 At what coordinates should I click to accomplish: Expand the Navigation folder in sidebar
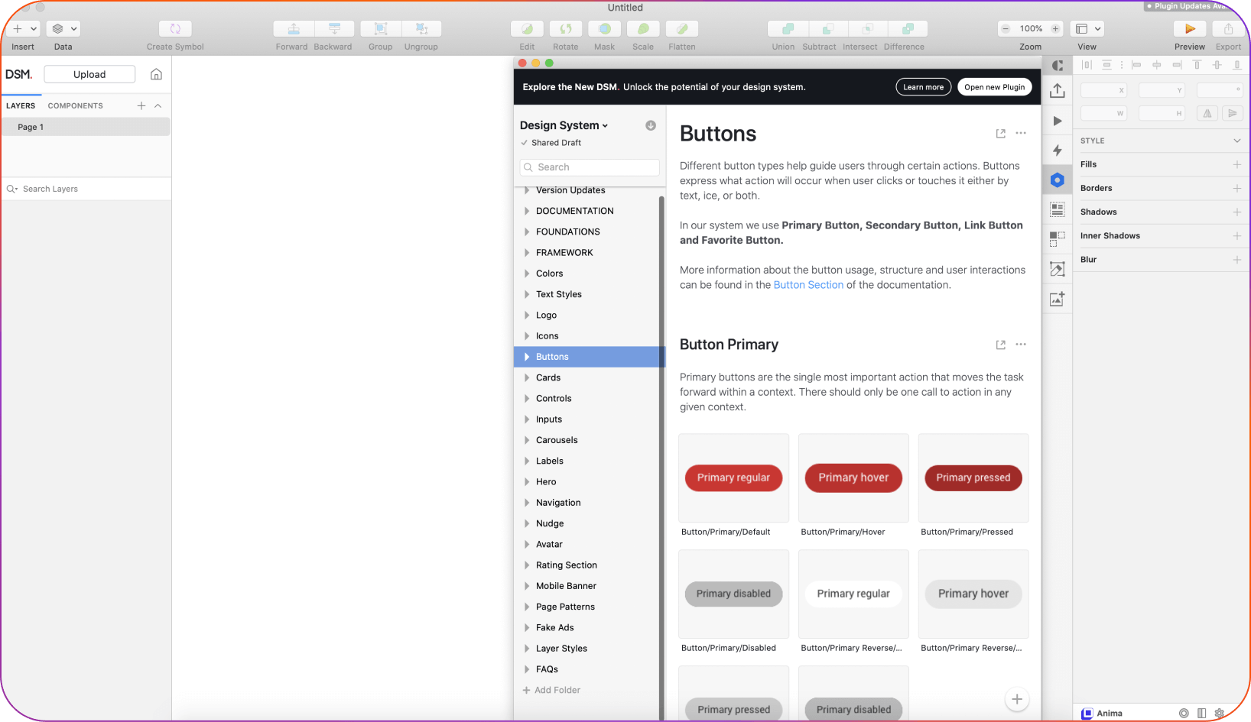[x=527, y=503]
